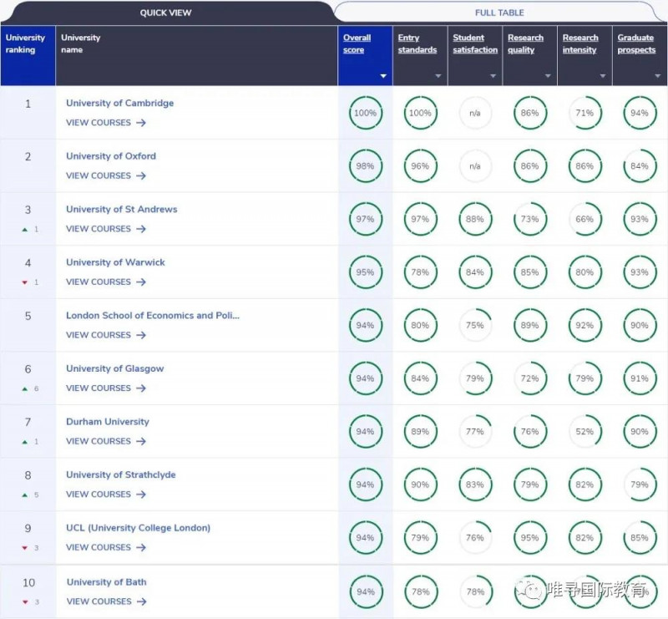668x619 pixels.
Task: Click Durham 52% research intensity circle
Action: pos(584,431)
